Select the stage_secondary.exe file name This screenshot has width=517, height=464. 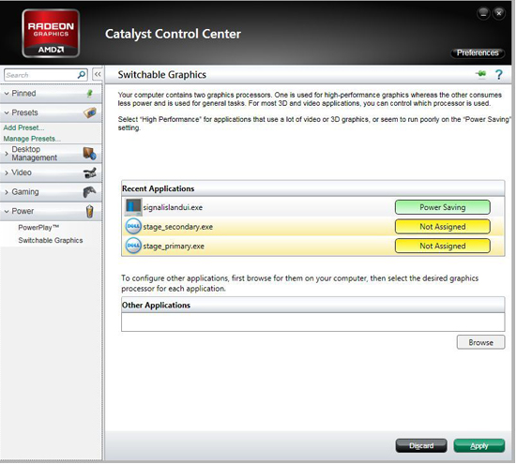(x=177, y=227)
